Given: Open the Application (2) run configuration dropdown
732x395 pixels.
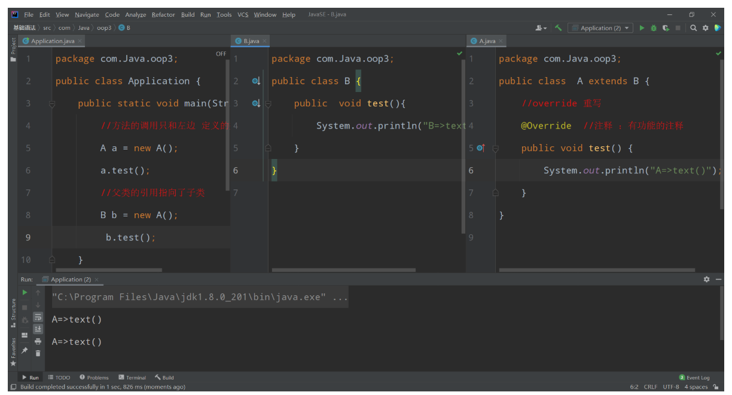Looking at the screenshot, I should pyautogui.click(x=600, y=28).
